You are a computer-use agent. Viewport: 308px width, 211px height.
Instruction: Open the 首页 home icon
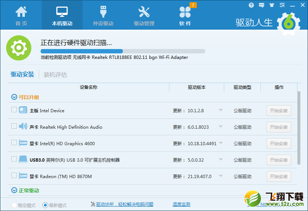click(x=21, y=12)
